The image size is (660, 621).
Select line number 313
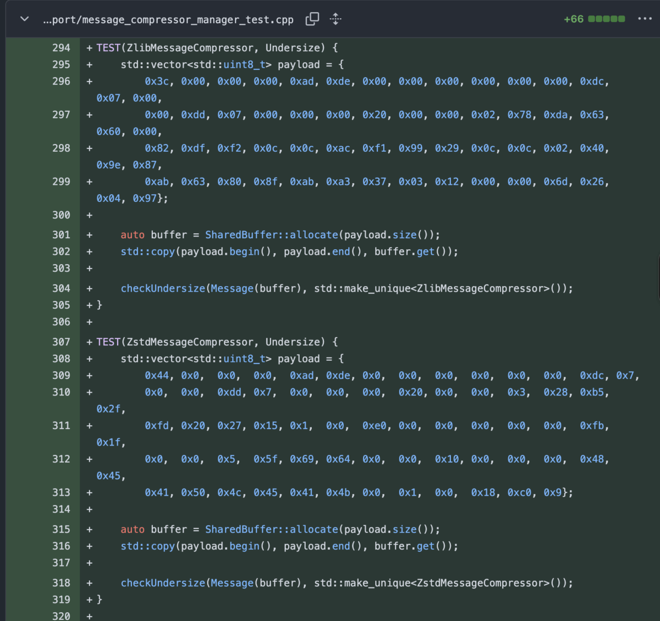[61, 493]
